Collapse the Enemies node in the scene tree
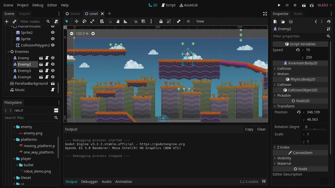This screenshot has width=335, height=188. tap(8, 52)
